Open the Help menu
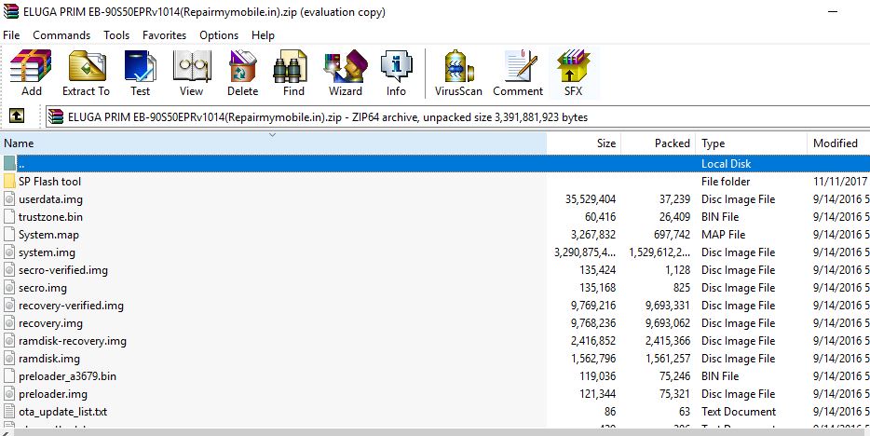This screenshot has height=436, width=870. coord(263,35)
